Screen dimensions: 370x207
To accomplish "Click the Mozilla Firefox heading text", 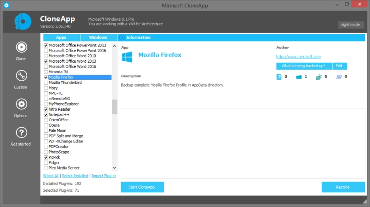I will (x=160, y=55).
